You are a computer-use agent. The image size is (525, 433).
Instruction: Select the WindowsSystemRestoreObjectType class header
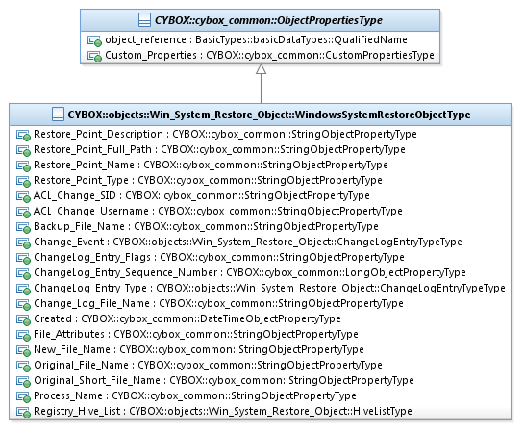coord(261,115)
